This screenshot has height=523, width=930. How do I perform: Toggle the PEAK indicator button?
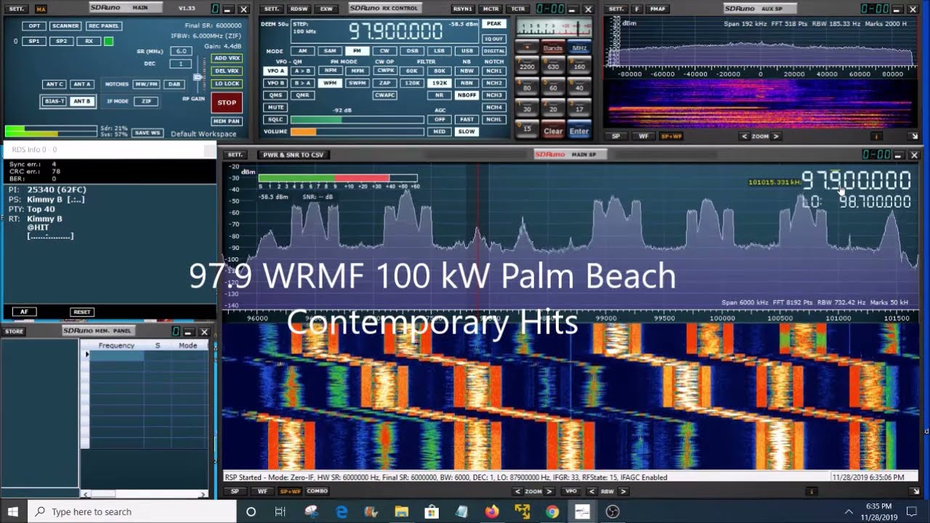coord(494,24)
